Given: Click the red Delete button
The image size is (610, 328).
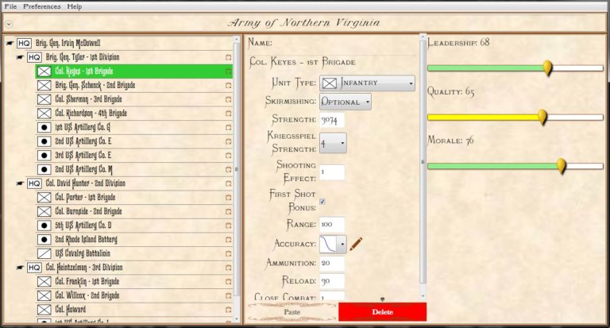Looking at the screenshot, I should click(382, 312).
